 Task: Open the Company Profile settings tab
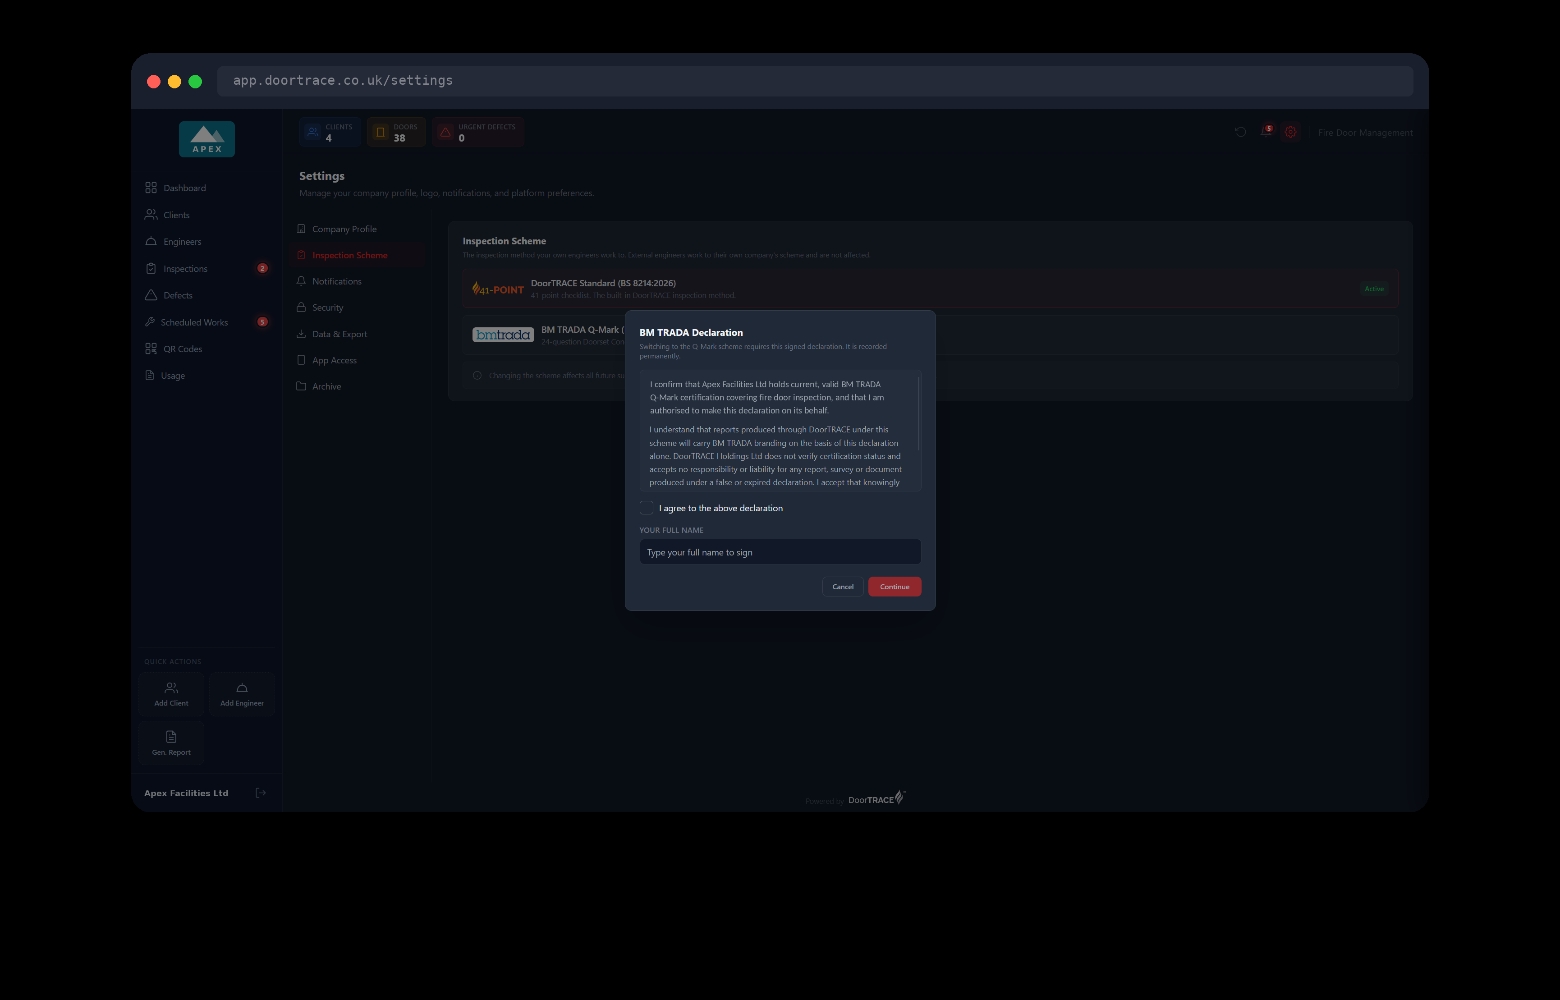click(x=358, y=229)
